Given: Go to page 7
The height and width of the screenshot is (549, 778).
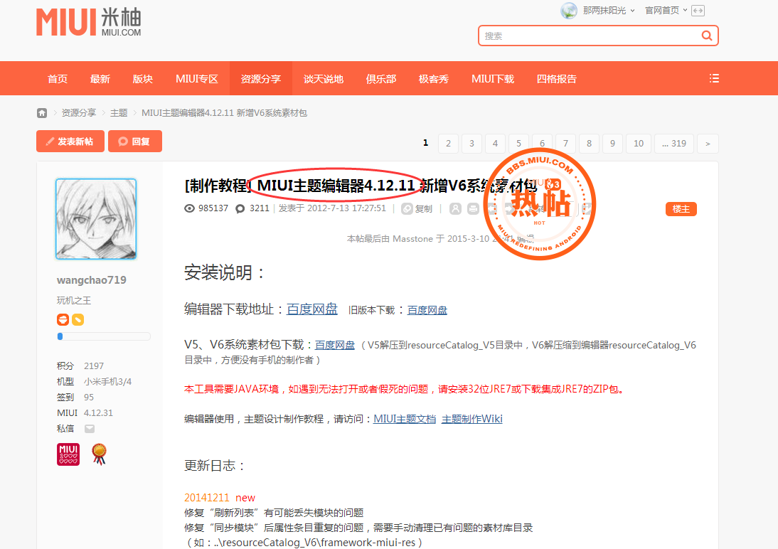Looking at the screenshot, I should point(565,144).
